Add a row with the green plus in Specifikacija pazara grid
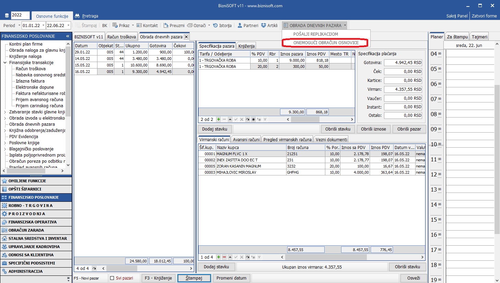 tap(219, 120)
